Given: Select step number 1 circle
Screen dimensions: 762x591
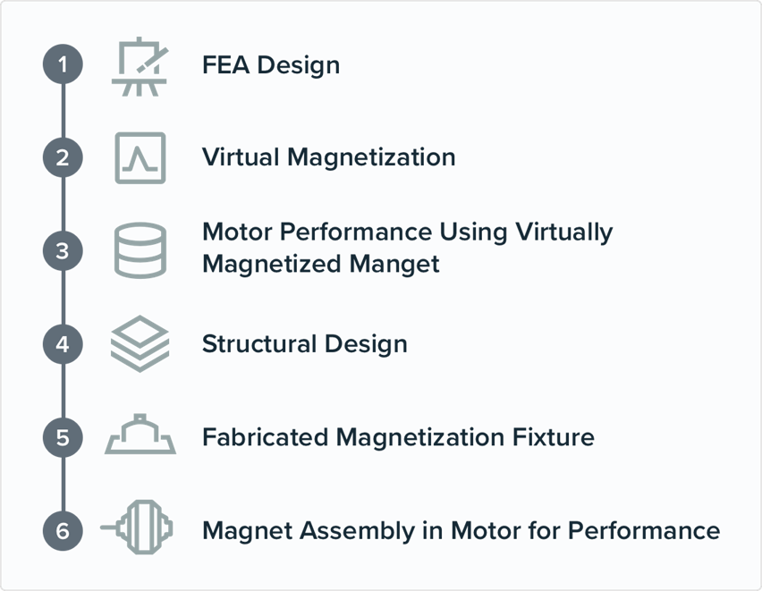Looking at the screenshot, I should (63, 64).
